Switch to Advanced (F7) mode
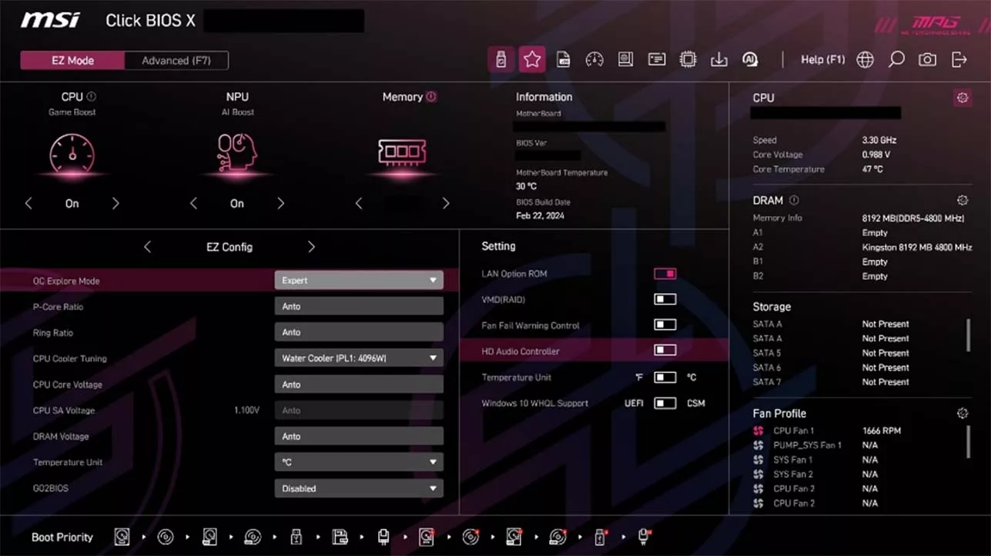Image resolution: width=991 pixels, height=556 pixels. 176,60
